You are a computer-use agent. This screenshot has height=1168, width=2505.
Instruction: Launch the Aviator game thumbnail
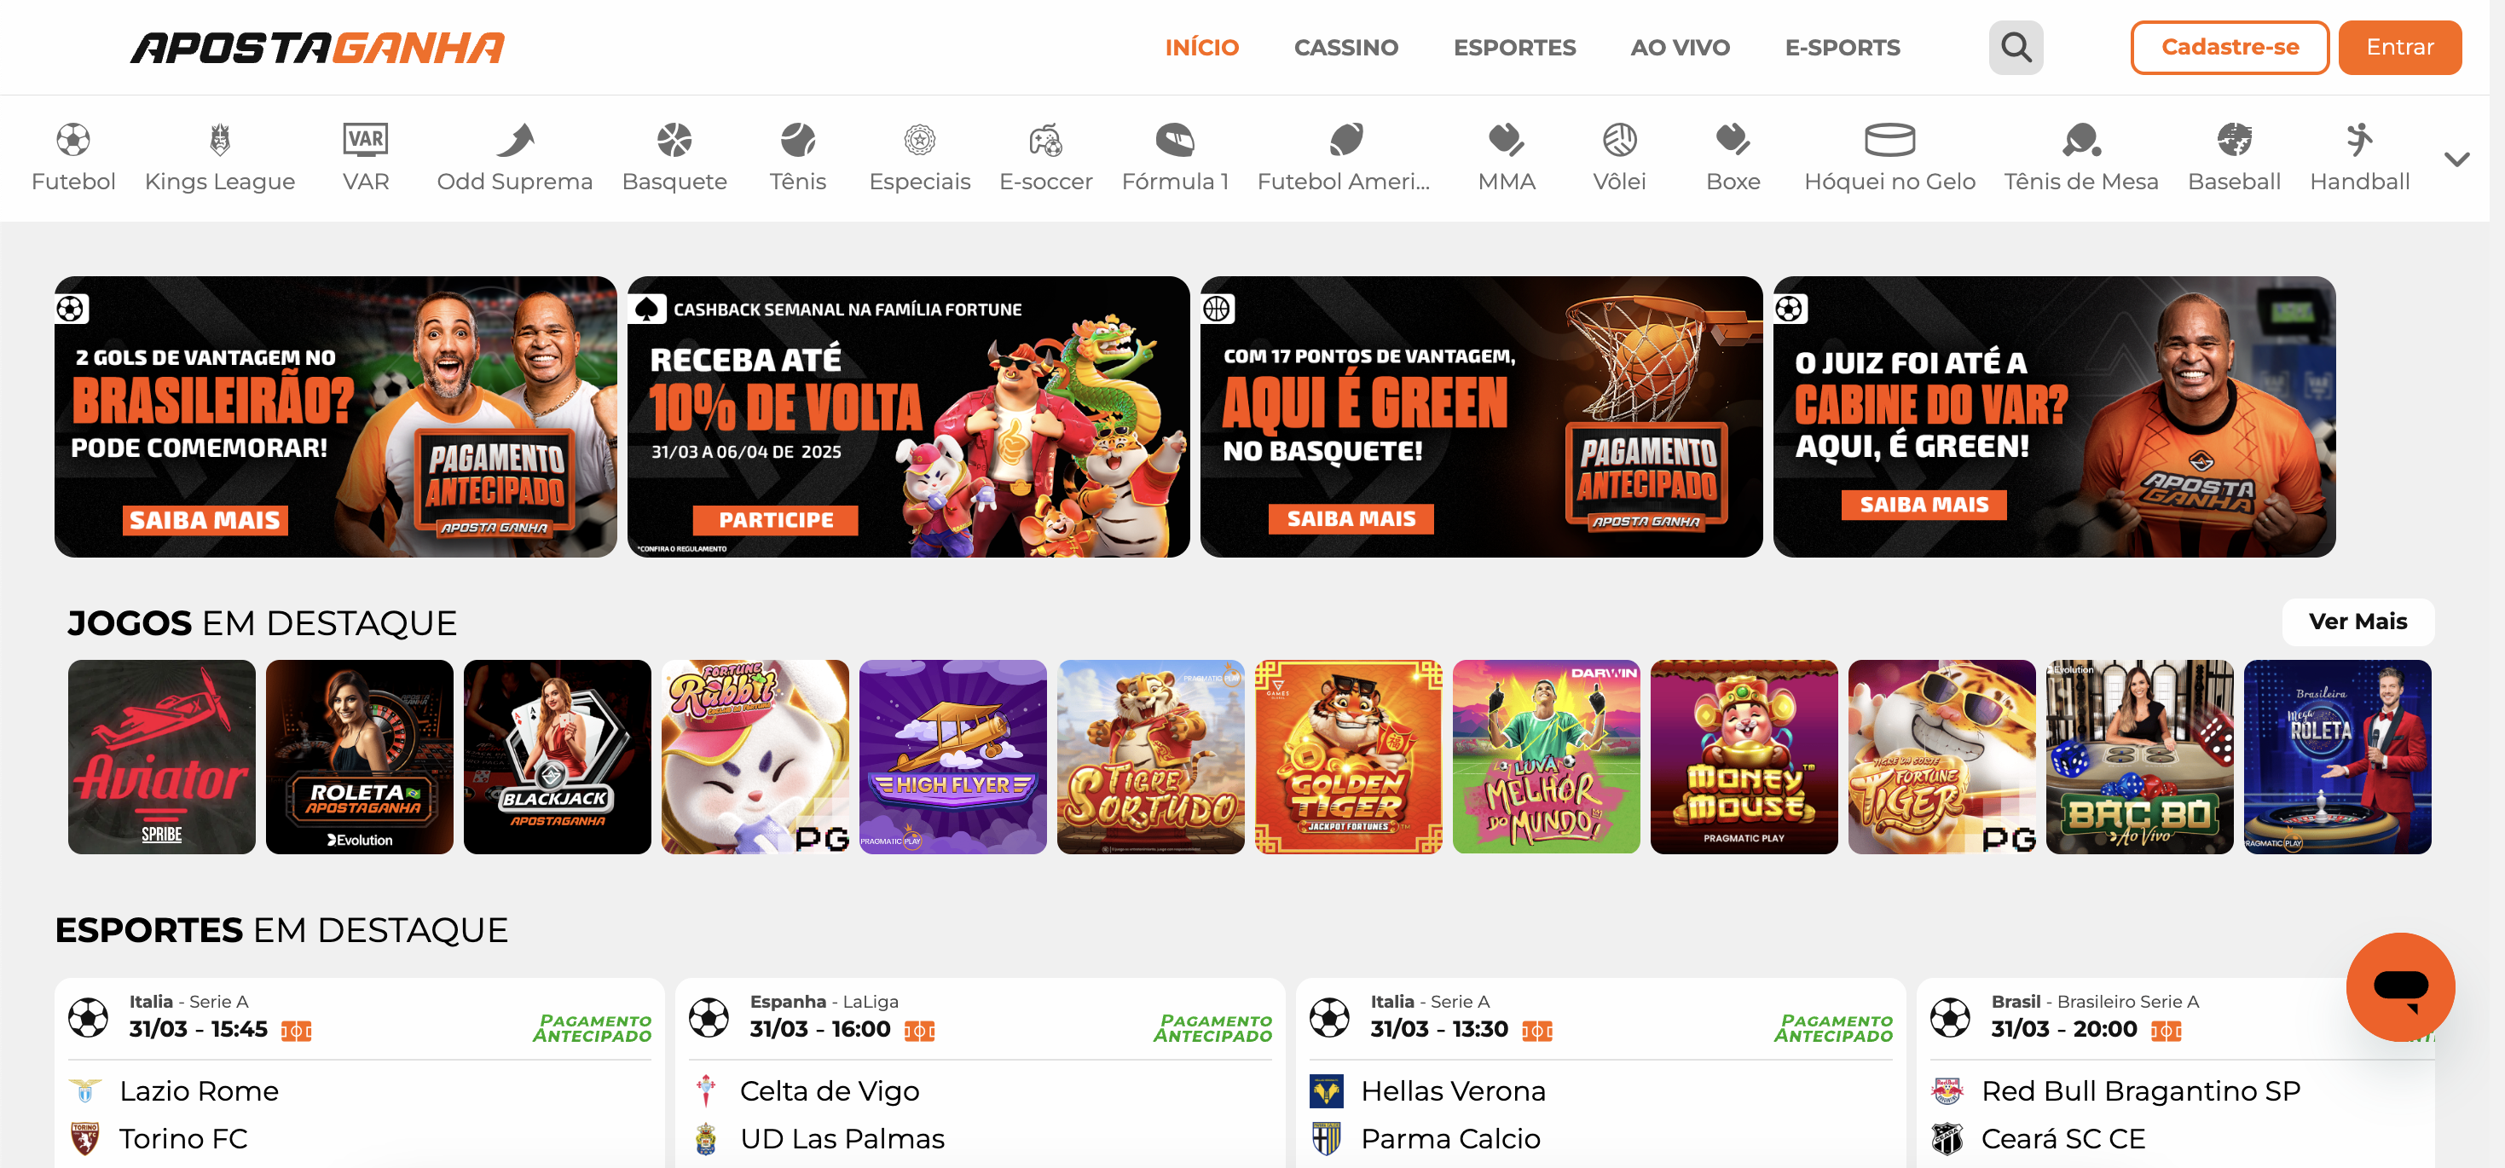tap(161, 755)
